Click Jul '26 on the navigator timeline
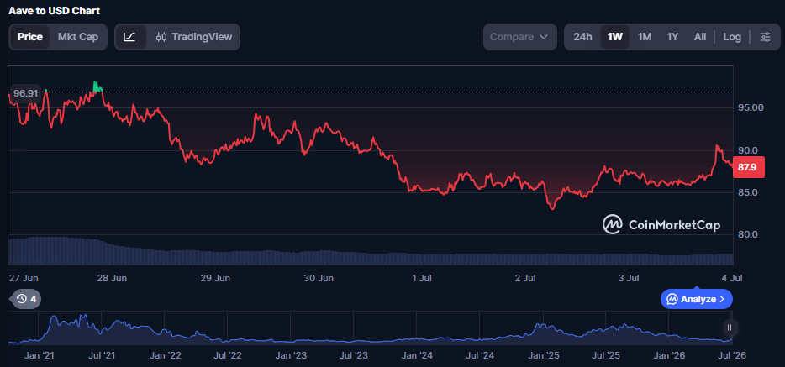This screenshot has width=785, height=367. 731,356
